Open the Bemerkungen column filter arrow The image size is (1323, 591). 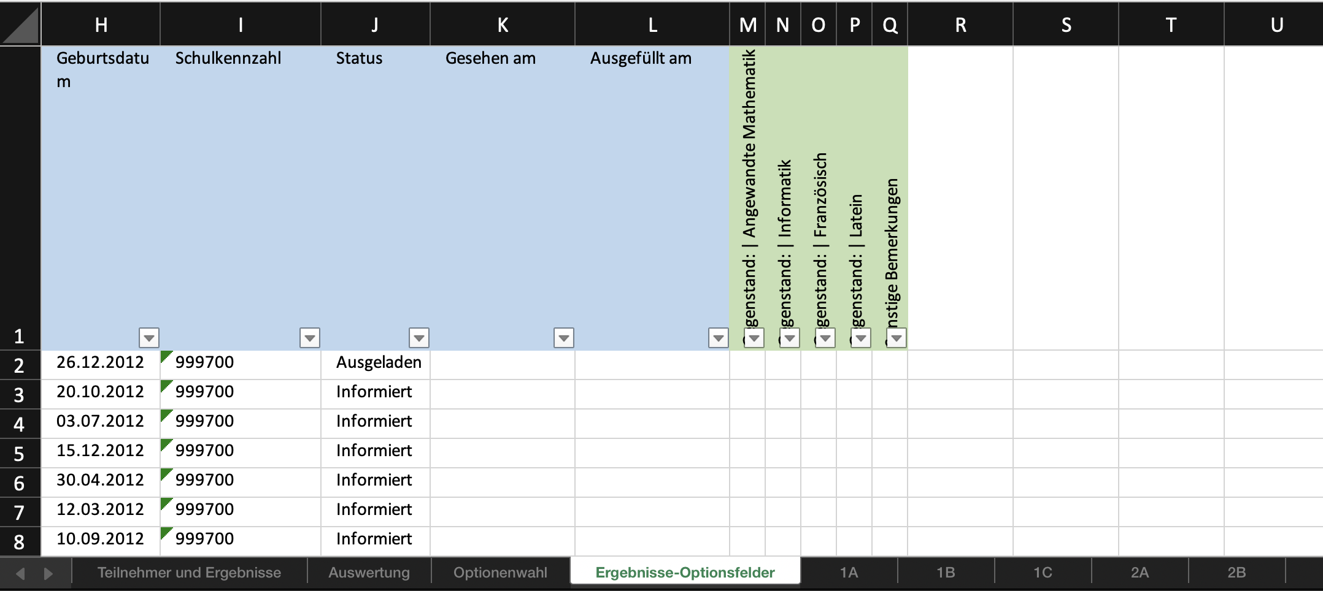[897, 338]
